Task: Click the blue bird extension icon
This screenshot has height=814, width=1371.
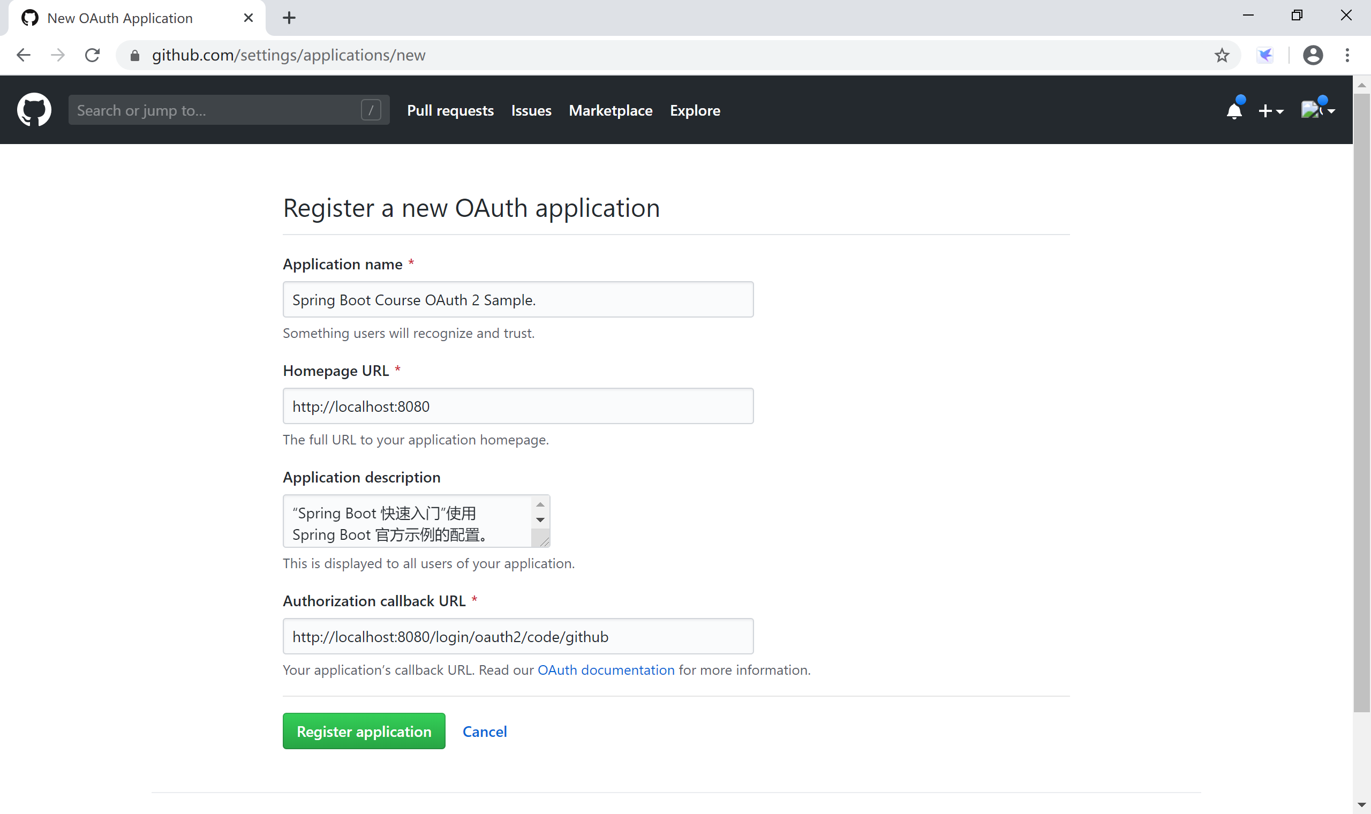Action: (1264, 55)
